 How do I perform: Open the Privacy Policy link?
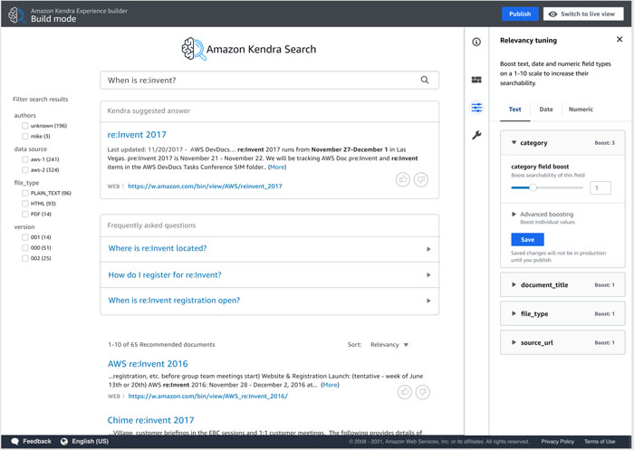pyautogui.click(x=557, y=442)
